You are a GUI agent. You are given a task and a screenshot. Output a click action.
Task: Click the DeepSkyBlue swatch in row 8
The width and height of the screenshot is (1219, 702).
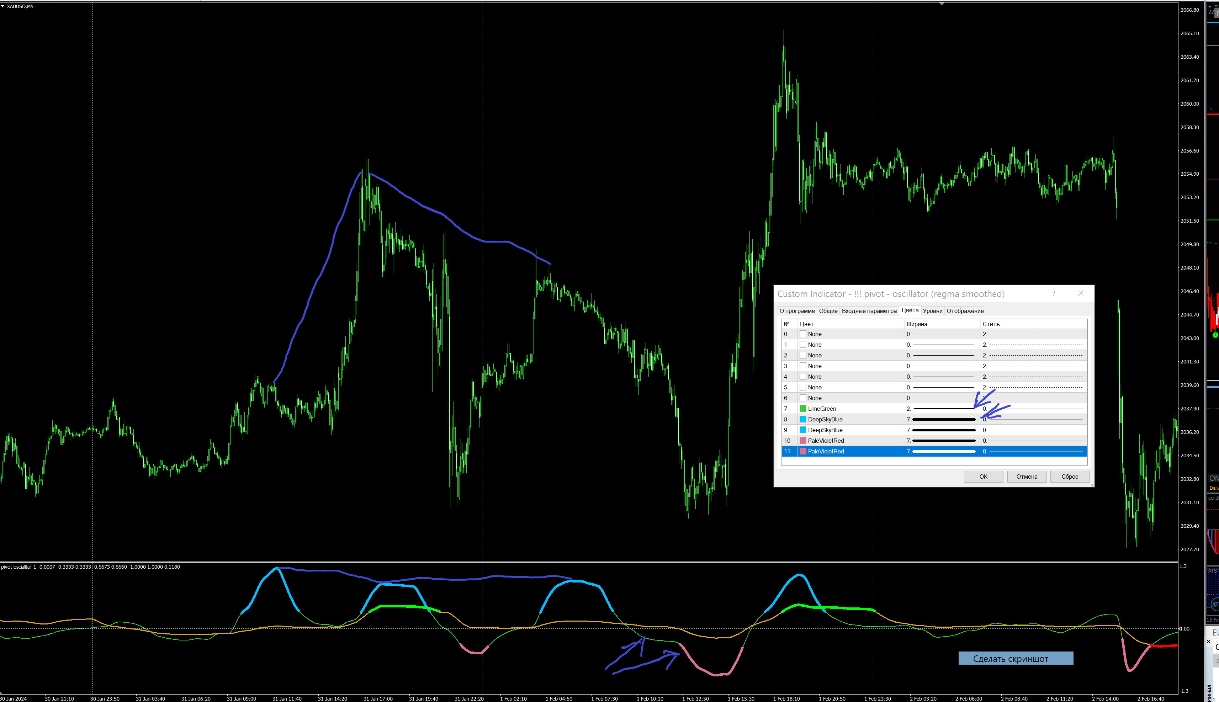point(803,420)
